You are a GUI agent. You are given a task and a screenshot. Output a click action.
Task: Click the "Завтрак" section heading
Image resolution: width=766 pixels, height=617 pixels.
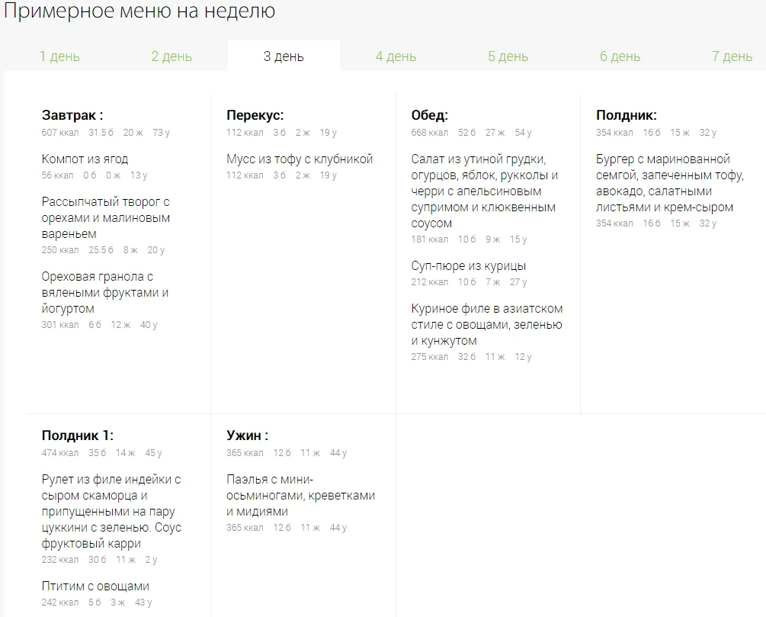(x=72, y=115)
